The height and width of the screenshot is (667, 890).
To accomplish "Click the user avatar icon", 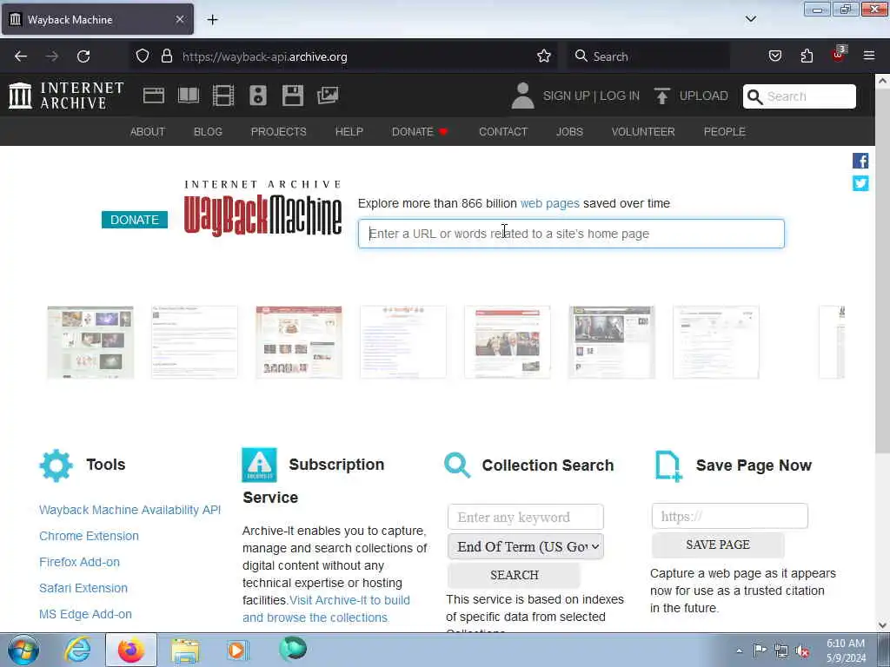I will 522,96.
